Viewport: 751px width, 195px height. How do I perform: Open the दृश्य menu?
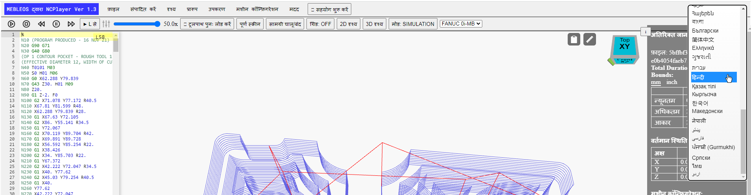[172, 9]
